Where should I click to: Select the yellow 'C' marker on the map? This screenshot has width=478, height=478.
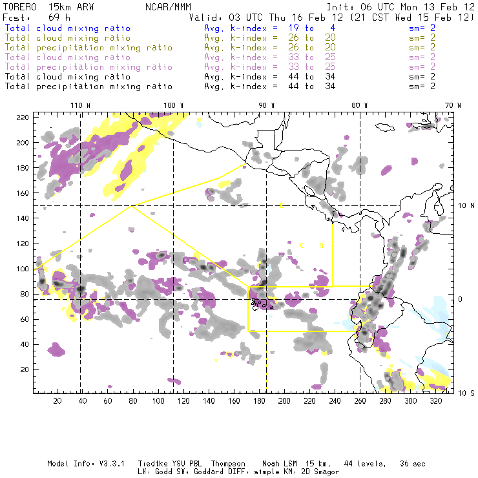(302, 245)
